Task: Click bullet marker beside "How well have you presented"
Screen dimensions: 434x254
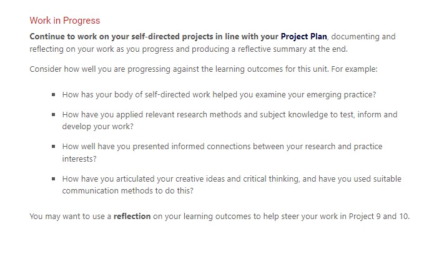Action: [x=54, y=147]
